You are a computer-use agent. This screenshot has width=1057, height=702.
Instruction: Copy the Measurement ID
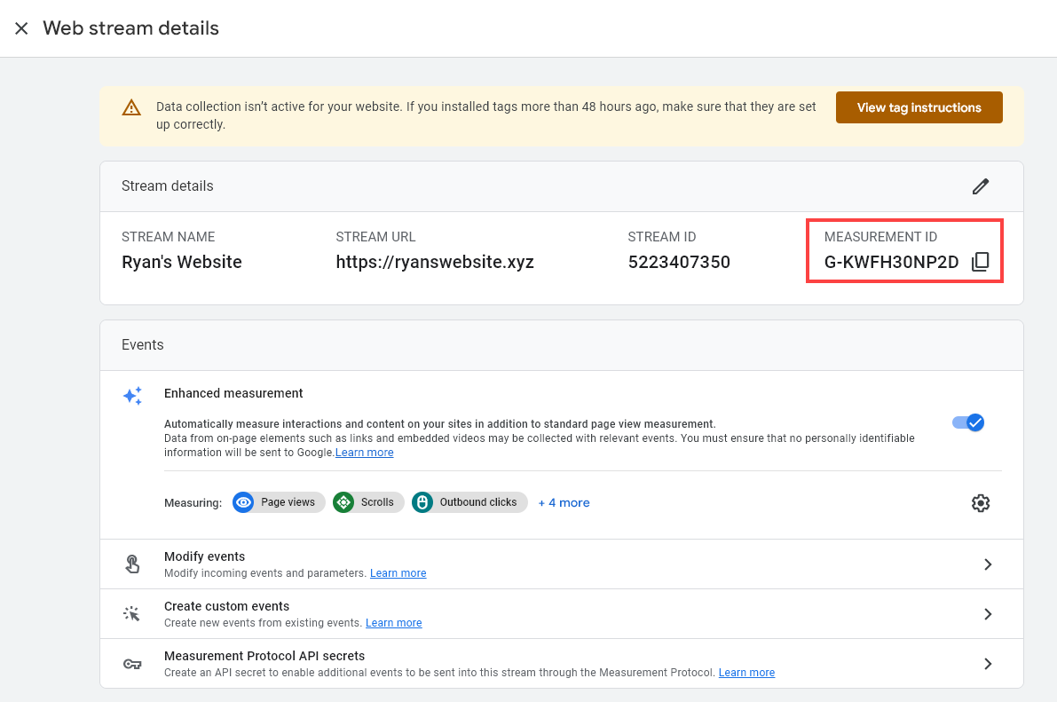982,262
